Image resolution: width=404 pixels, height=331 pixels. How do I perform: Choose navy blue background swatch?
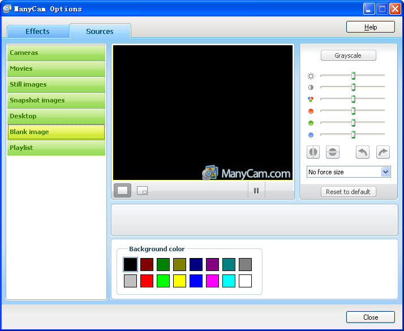196,265
